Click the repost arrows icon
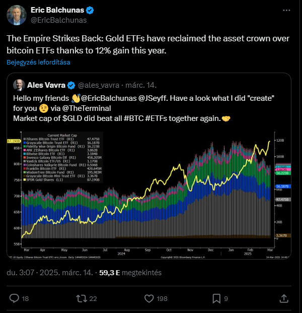This screenshot has width=302, height=313. coord(82,298)
